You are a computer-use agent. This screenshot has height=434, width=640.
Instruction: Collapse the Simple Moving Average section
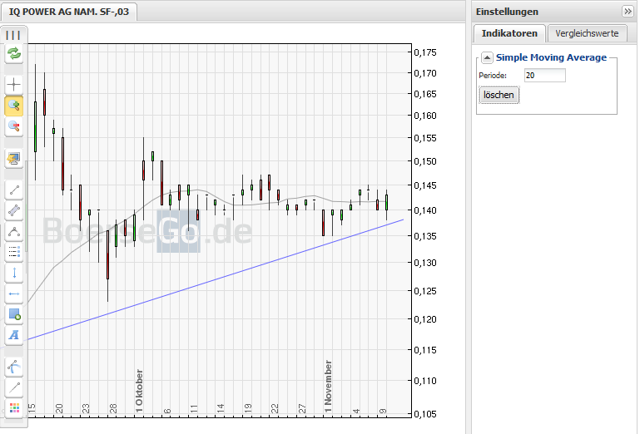point(487,58)
